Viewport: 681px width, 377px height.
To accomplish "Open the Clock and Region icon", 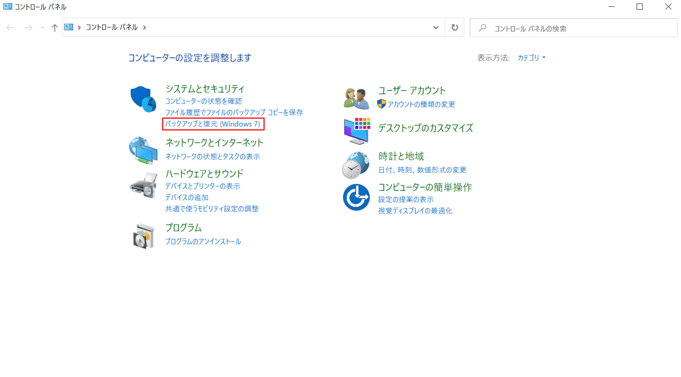I will 356,165.
